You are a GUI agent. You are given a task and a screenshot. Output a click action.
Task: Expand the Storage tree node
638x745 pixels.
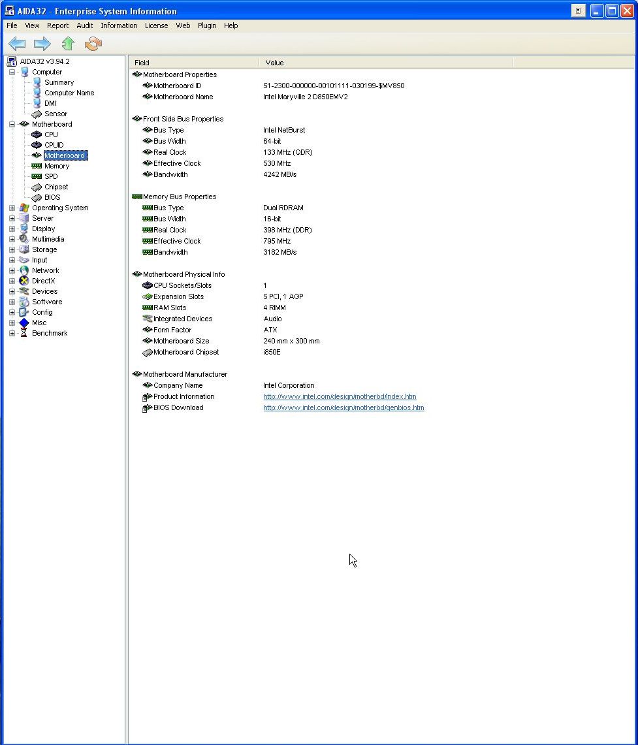[x=12, y=249]
